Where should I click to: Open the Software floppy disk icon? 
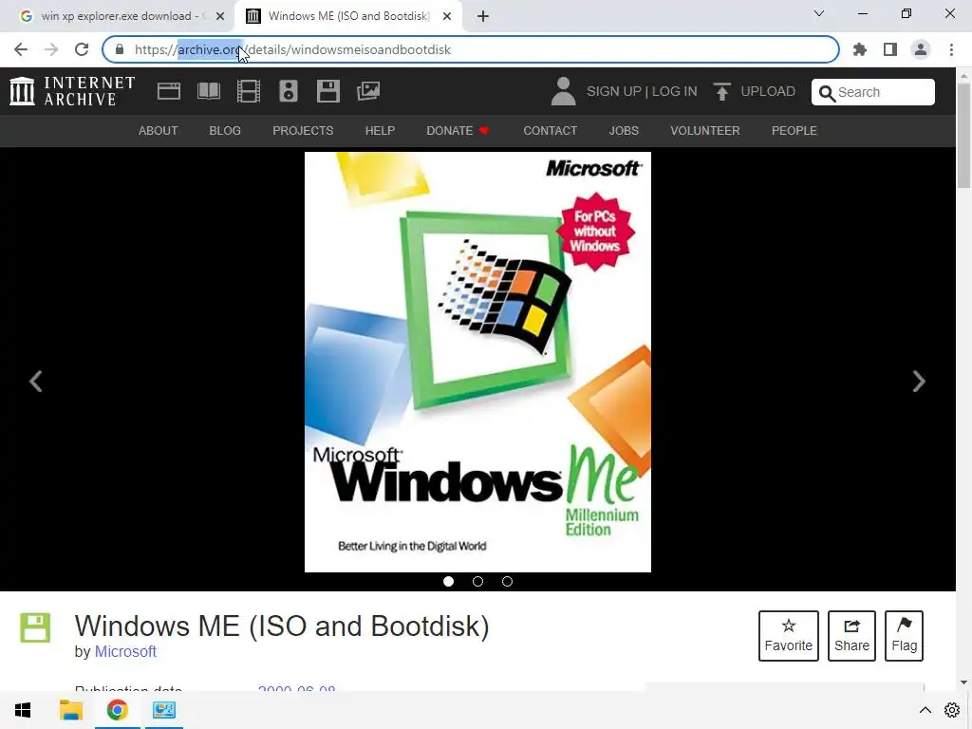[x=327, y=91]
